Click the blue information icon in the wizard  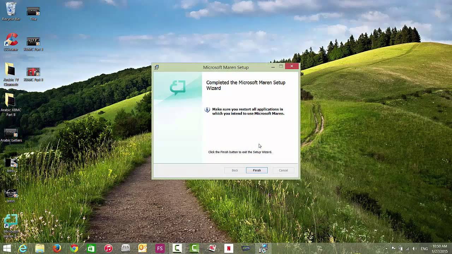pyautogui.click(x=207, y=110)
